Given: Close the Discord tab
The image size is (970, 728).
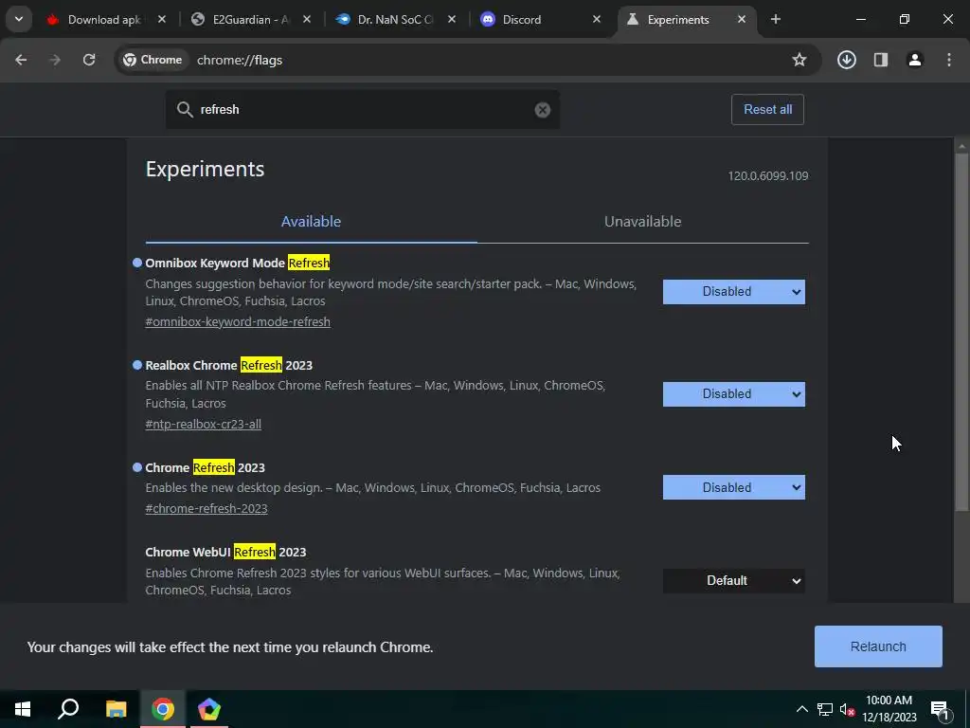Looking at the screenshot, I should click(x=597, y=19).
